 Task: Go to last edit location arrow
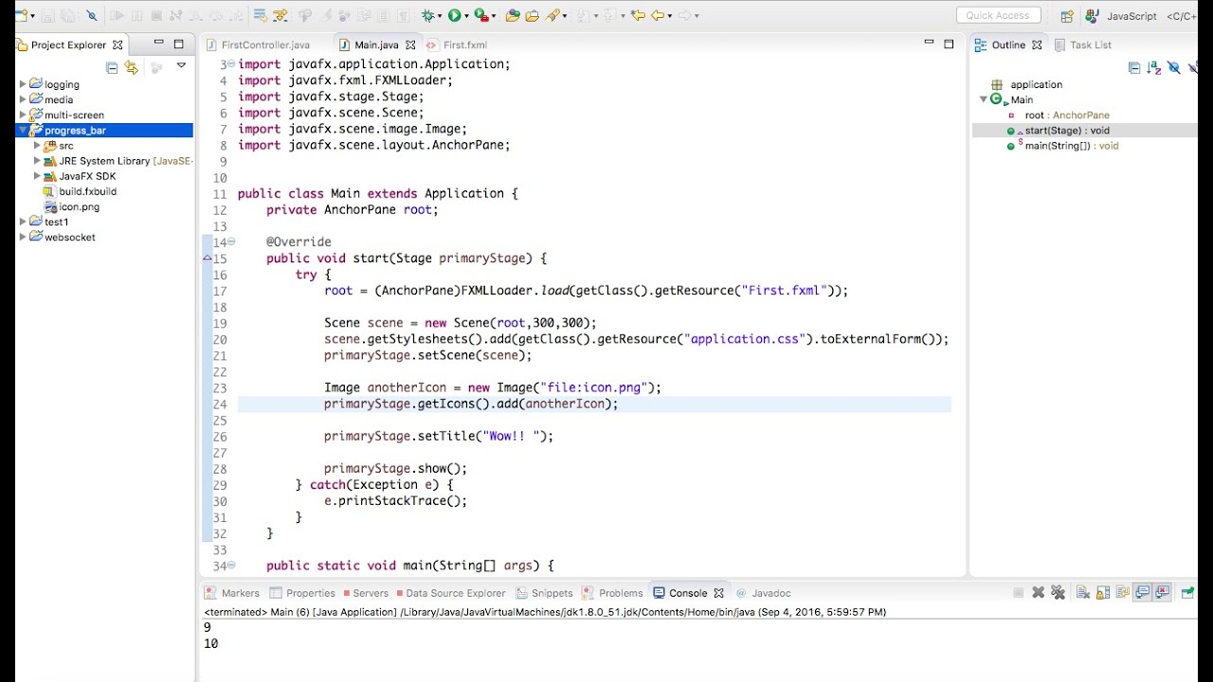(638, 15)
